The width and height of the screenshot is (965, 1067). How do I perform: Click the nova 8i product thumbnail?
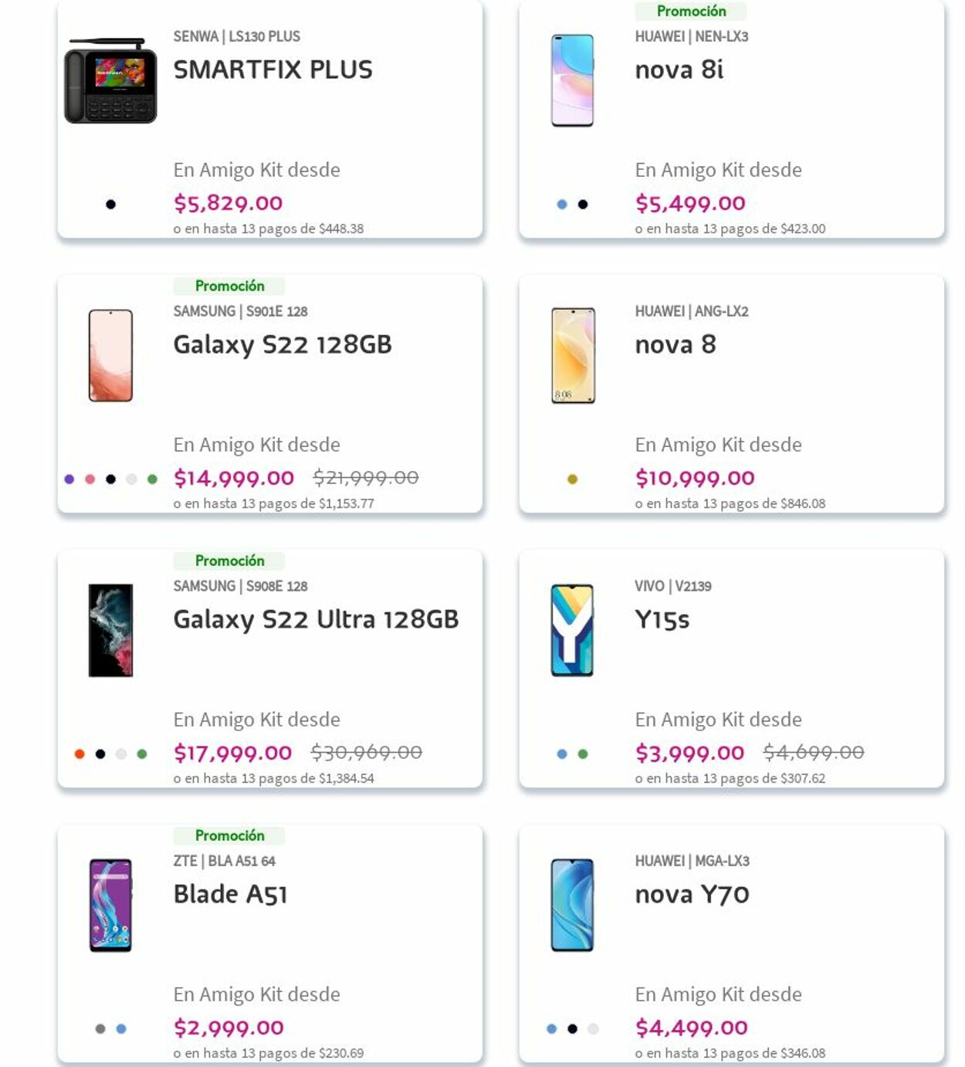click(572, 80)
